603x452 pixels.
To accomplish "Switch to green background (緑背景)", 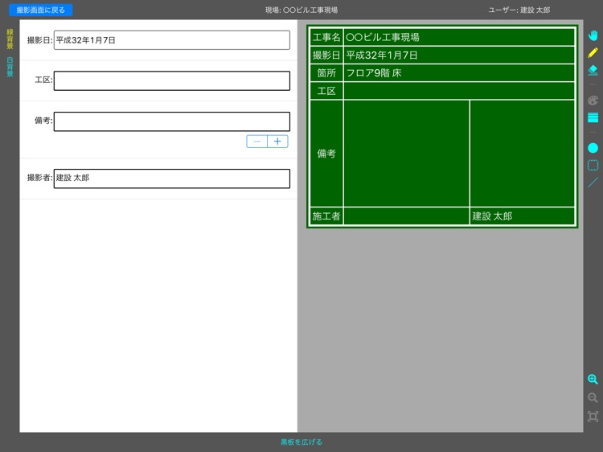I will [x=10, y=39].
